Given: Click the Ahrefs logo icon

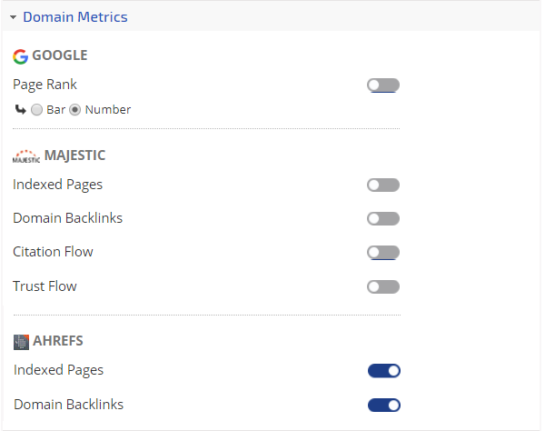Looking at the screenshot, I should click(x=21, y=342).
